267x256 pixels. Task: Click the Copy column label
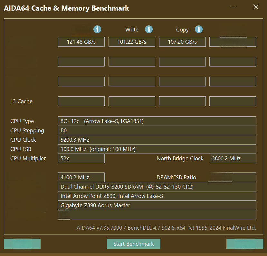click(182, 30)
